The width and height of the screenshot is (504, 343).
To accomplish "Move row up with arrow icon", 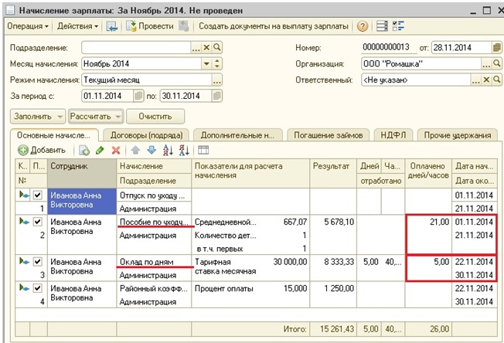I will pos(135,150).
